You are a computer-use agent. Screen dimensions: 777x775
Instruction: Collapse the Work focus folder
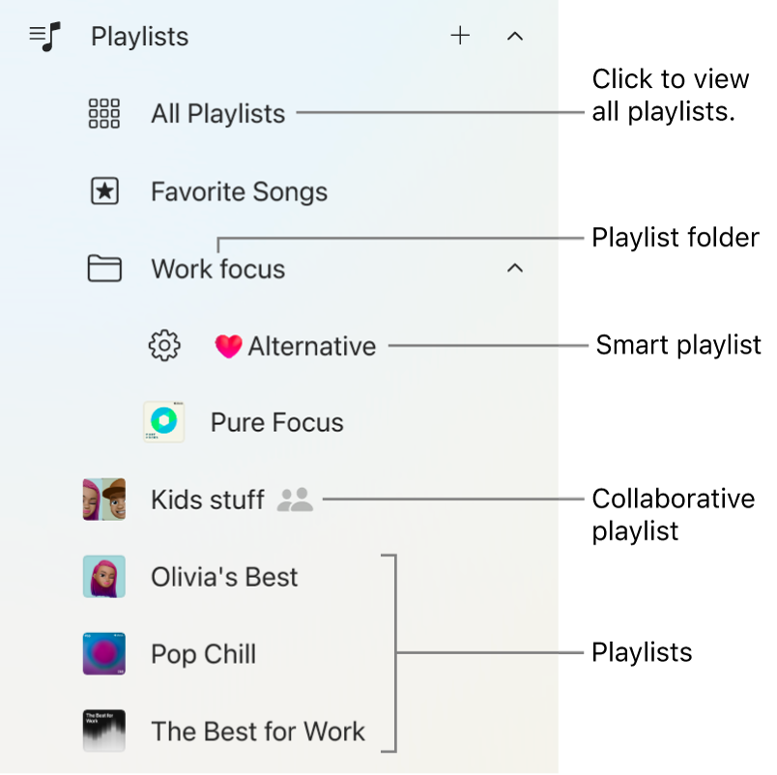514,268
